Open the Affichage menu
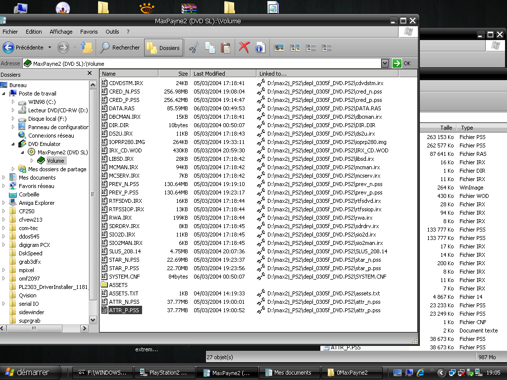Viewport: 507px width, 380px height. 61,32
